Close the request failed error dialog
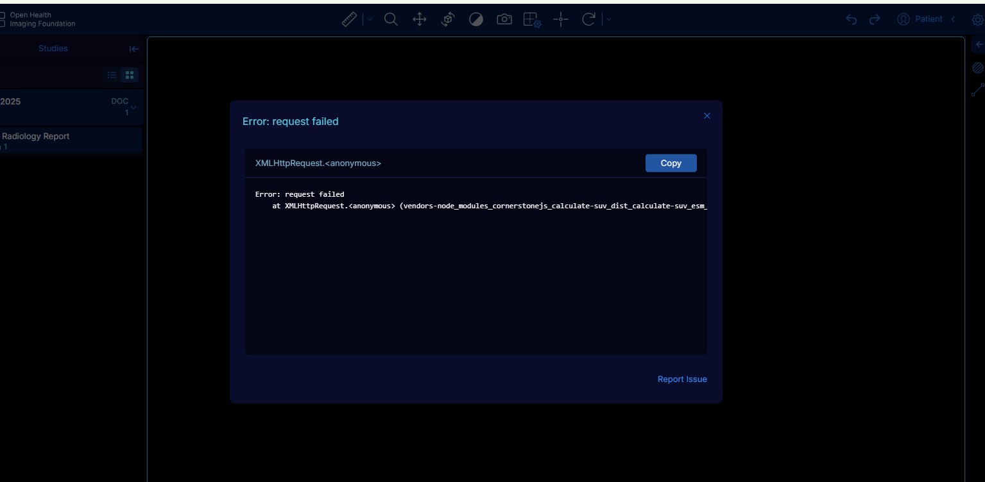985x482 pixels. (707, 116)
